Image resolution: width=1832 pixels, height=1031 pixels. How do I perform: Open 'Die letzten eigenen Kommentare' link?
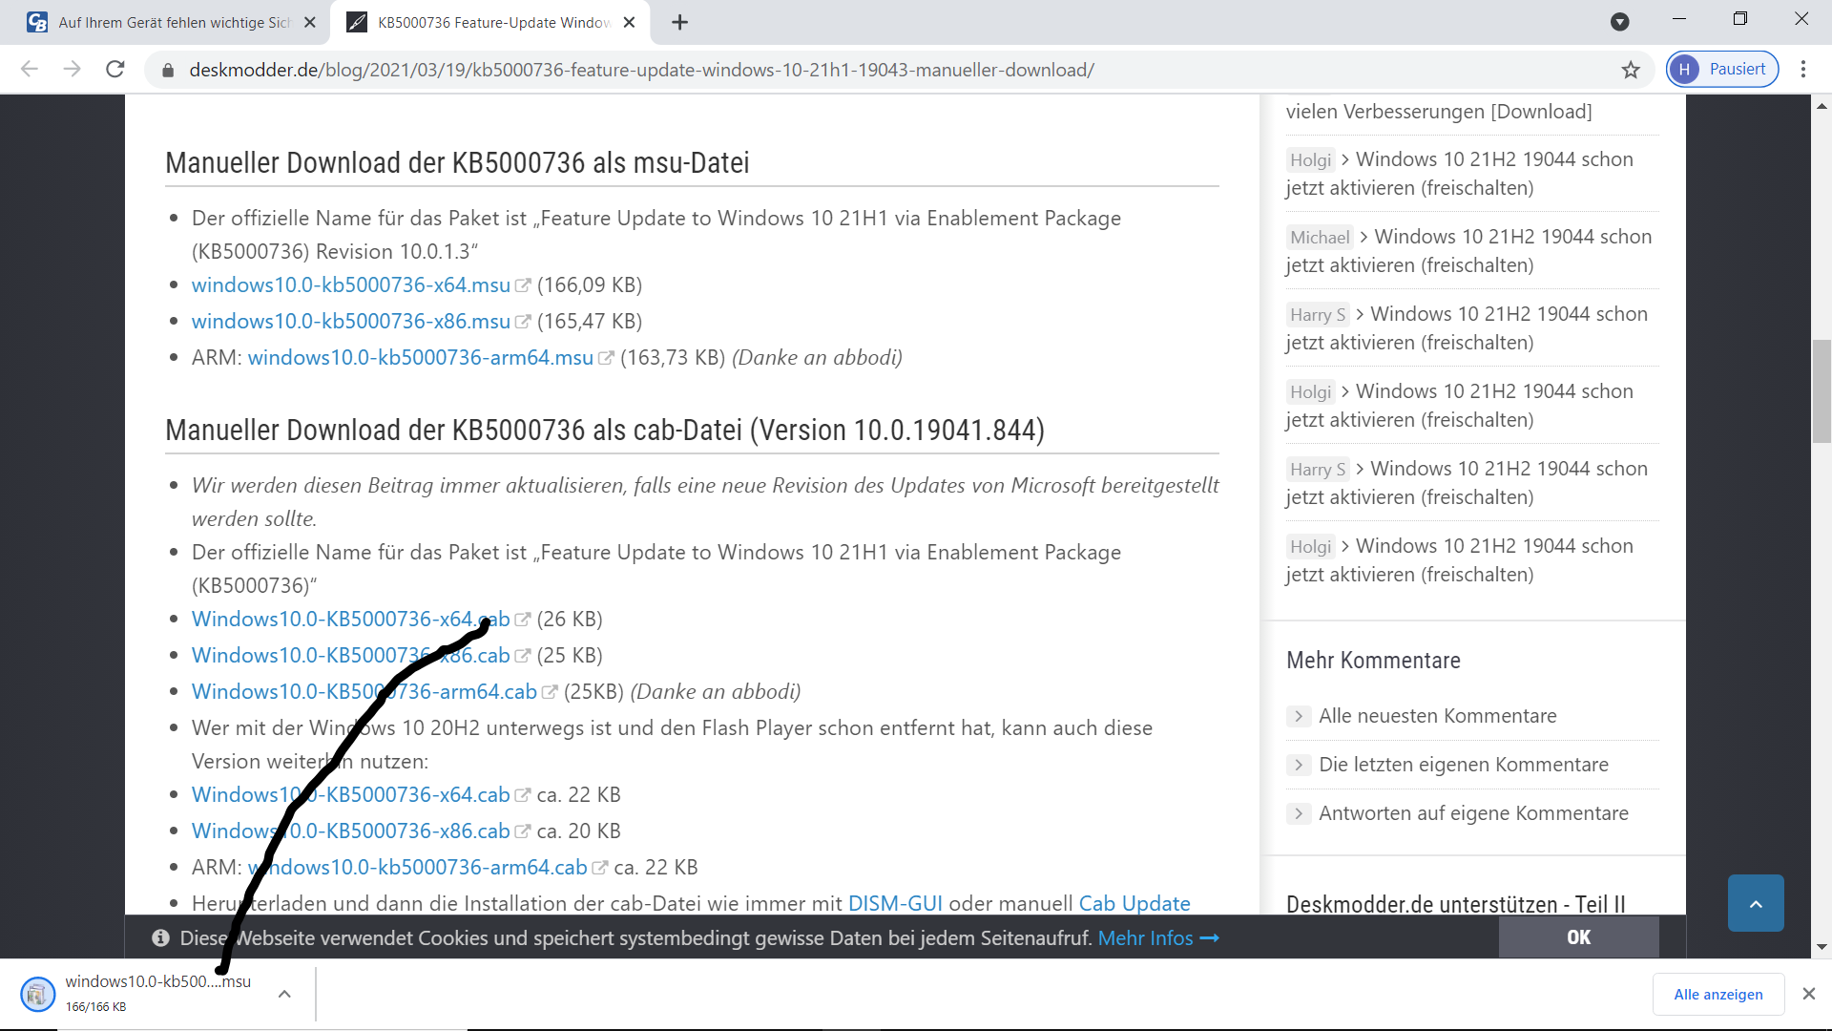click(1464, 765)
